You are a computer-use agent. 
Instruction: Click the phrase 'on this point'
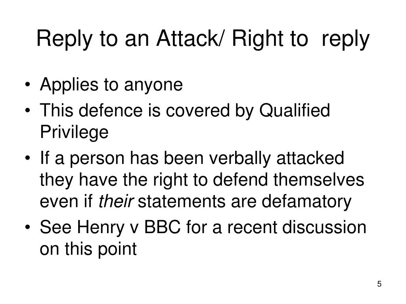coord(88,249)
